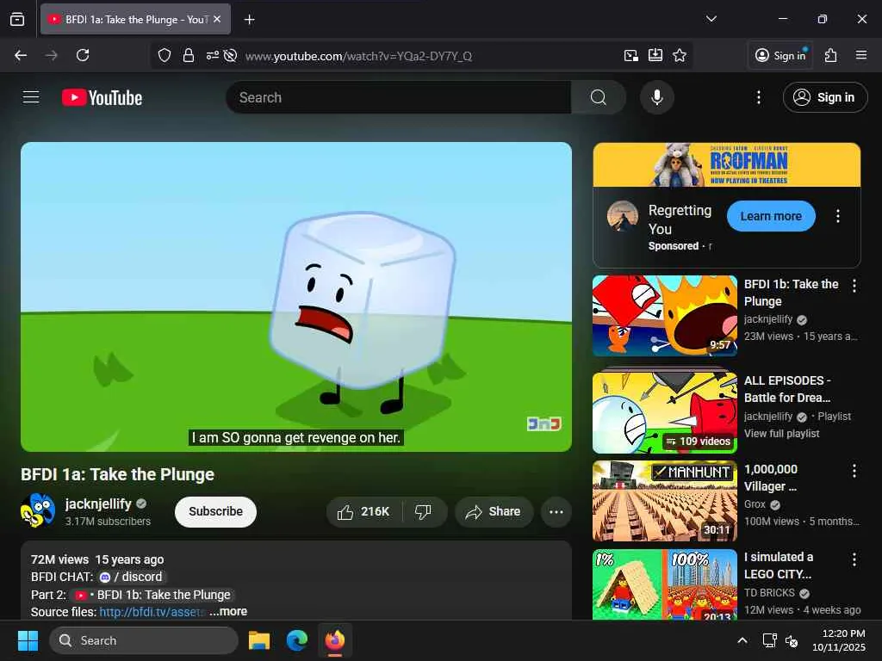The height and width of the screenshot is (661, 882).
Task: Open options menu for BFDI 1b video
Action: click(x=854, y=286)
